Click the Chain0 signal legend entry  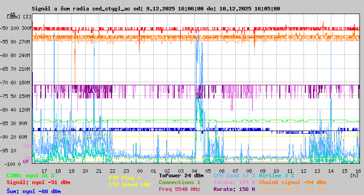pyautogui.click(x=292, y=182)
